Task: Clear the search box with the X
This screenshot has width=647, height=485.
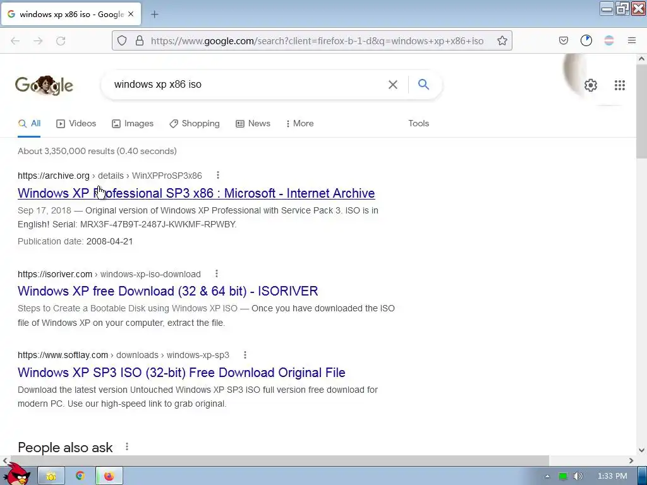Action: [x=393, y=85]
